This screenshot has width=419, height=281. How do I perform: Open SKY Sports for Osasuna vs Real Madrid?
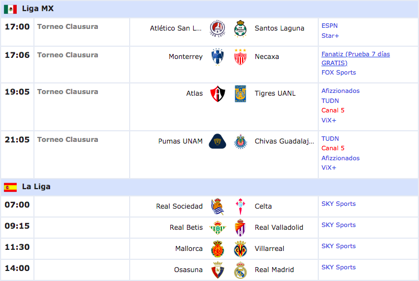[x=338, y=267]
